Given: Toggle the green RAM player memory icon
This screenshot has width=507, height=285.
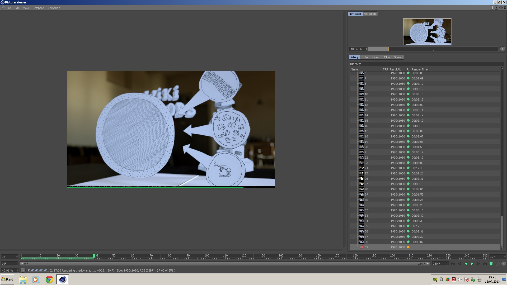Looking at the screenshot, I should click(491, 264).
